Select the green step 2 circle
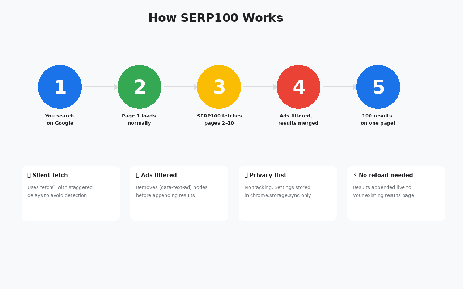463x289 pixels. click(x=139, y=87)
